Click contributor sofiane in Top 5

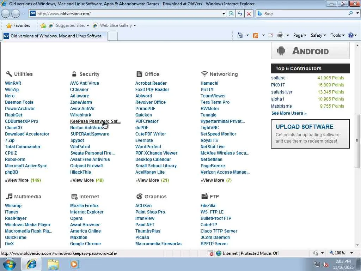(x=278, y=78)
